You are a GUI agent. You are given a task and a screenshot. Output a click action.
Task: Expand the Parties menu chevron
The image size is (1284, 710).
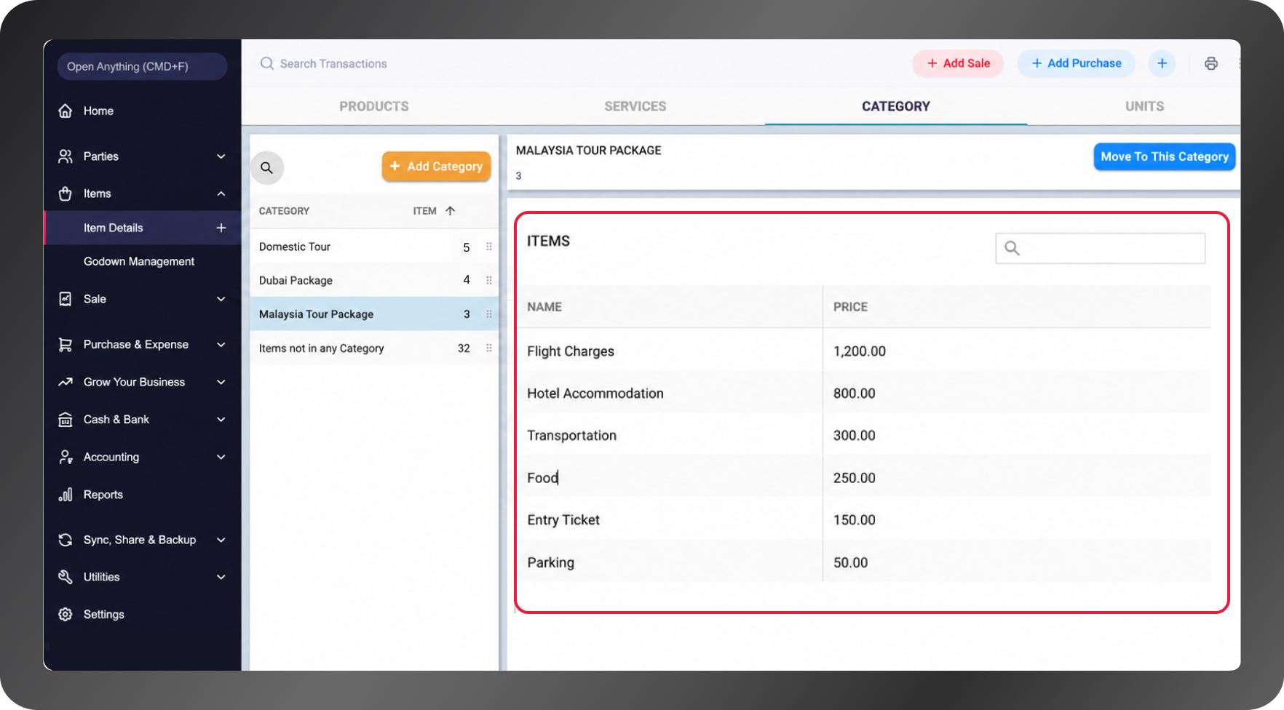click(221, 156)
